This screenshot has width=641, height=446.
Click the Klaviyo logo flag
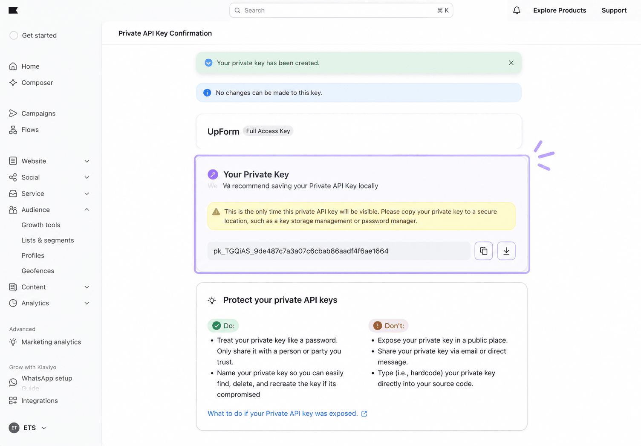[13, 10]
